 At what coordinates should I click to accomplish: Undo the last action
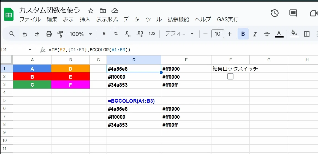[25, 34]
